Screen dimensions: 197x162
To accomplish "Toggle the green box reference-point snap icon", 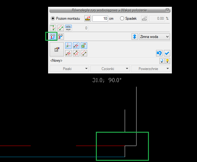I will [x=84, y=45].
